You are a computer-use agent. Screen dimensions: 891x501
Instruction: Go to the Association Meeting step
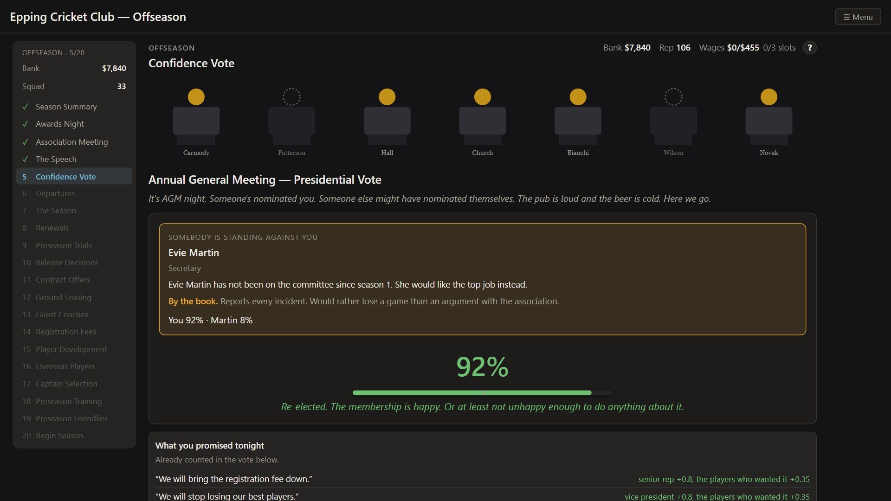coord(74,142)
